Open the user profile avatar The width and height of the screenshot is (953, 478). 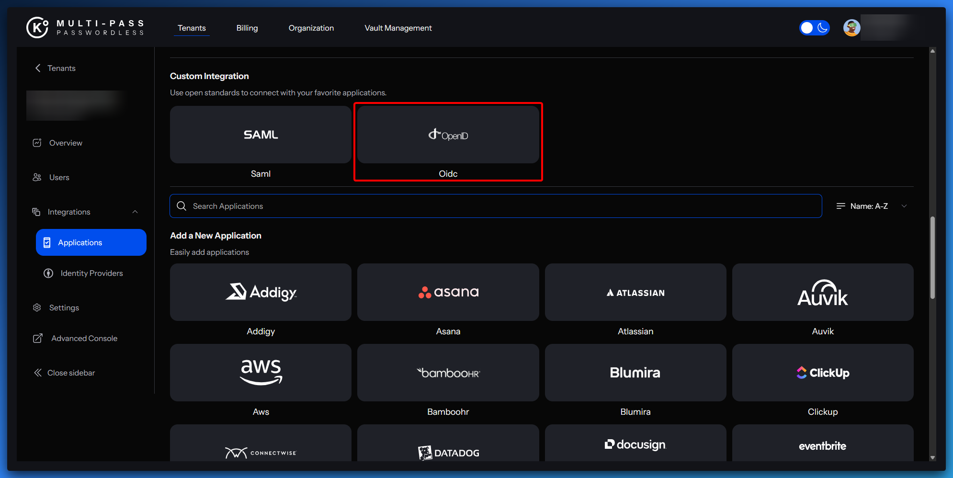[851, 28]
